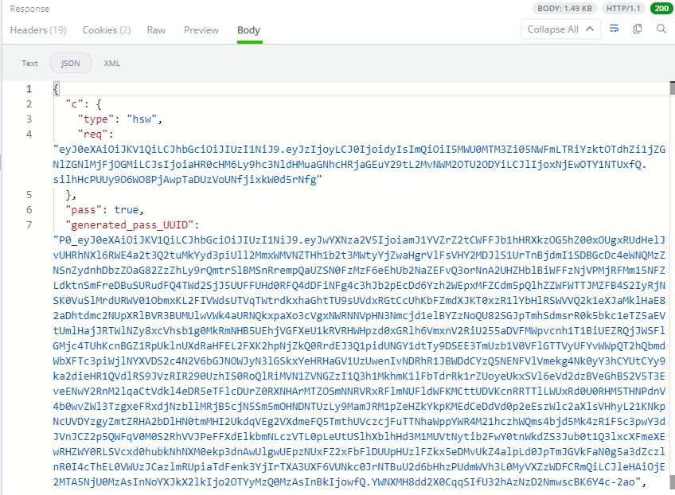
Task: Click the copy response body icon
Action: point(638,26)
